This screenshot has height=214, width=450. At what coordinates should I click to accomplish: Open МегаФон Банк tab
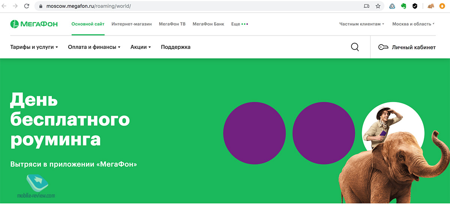coord(208,24)
